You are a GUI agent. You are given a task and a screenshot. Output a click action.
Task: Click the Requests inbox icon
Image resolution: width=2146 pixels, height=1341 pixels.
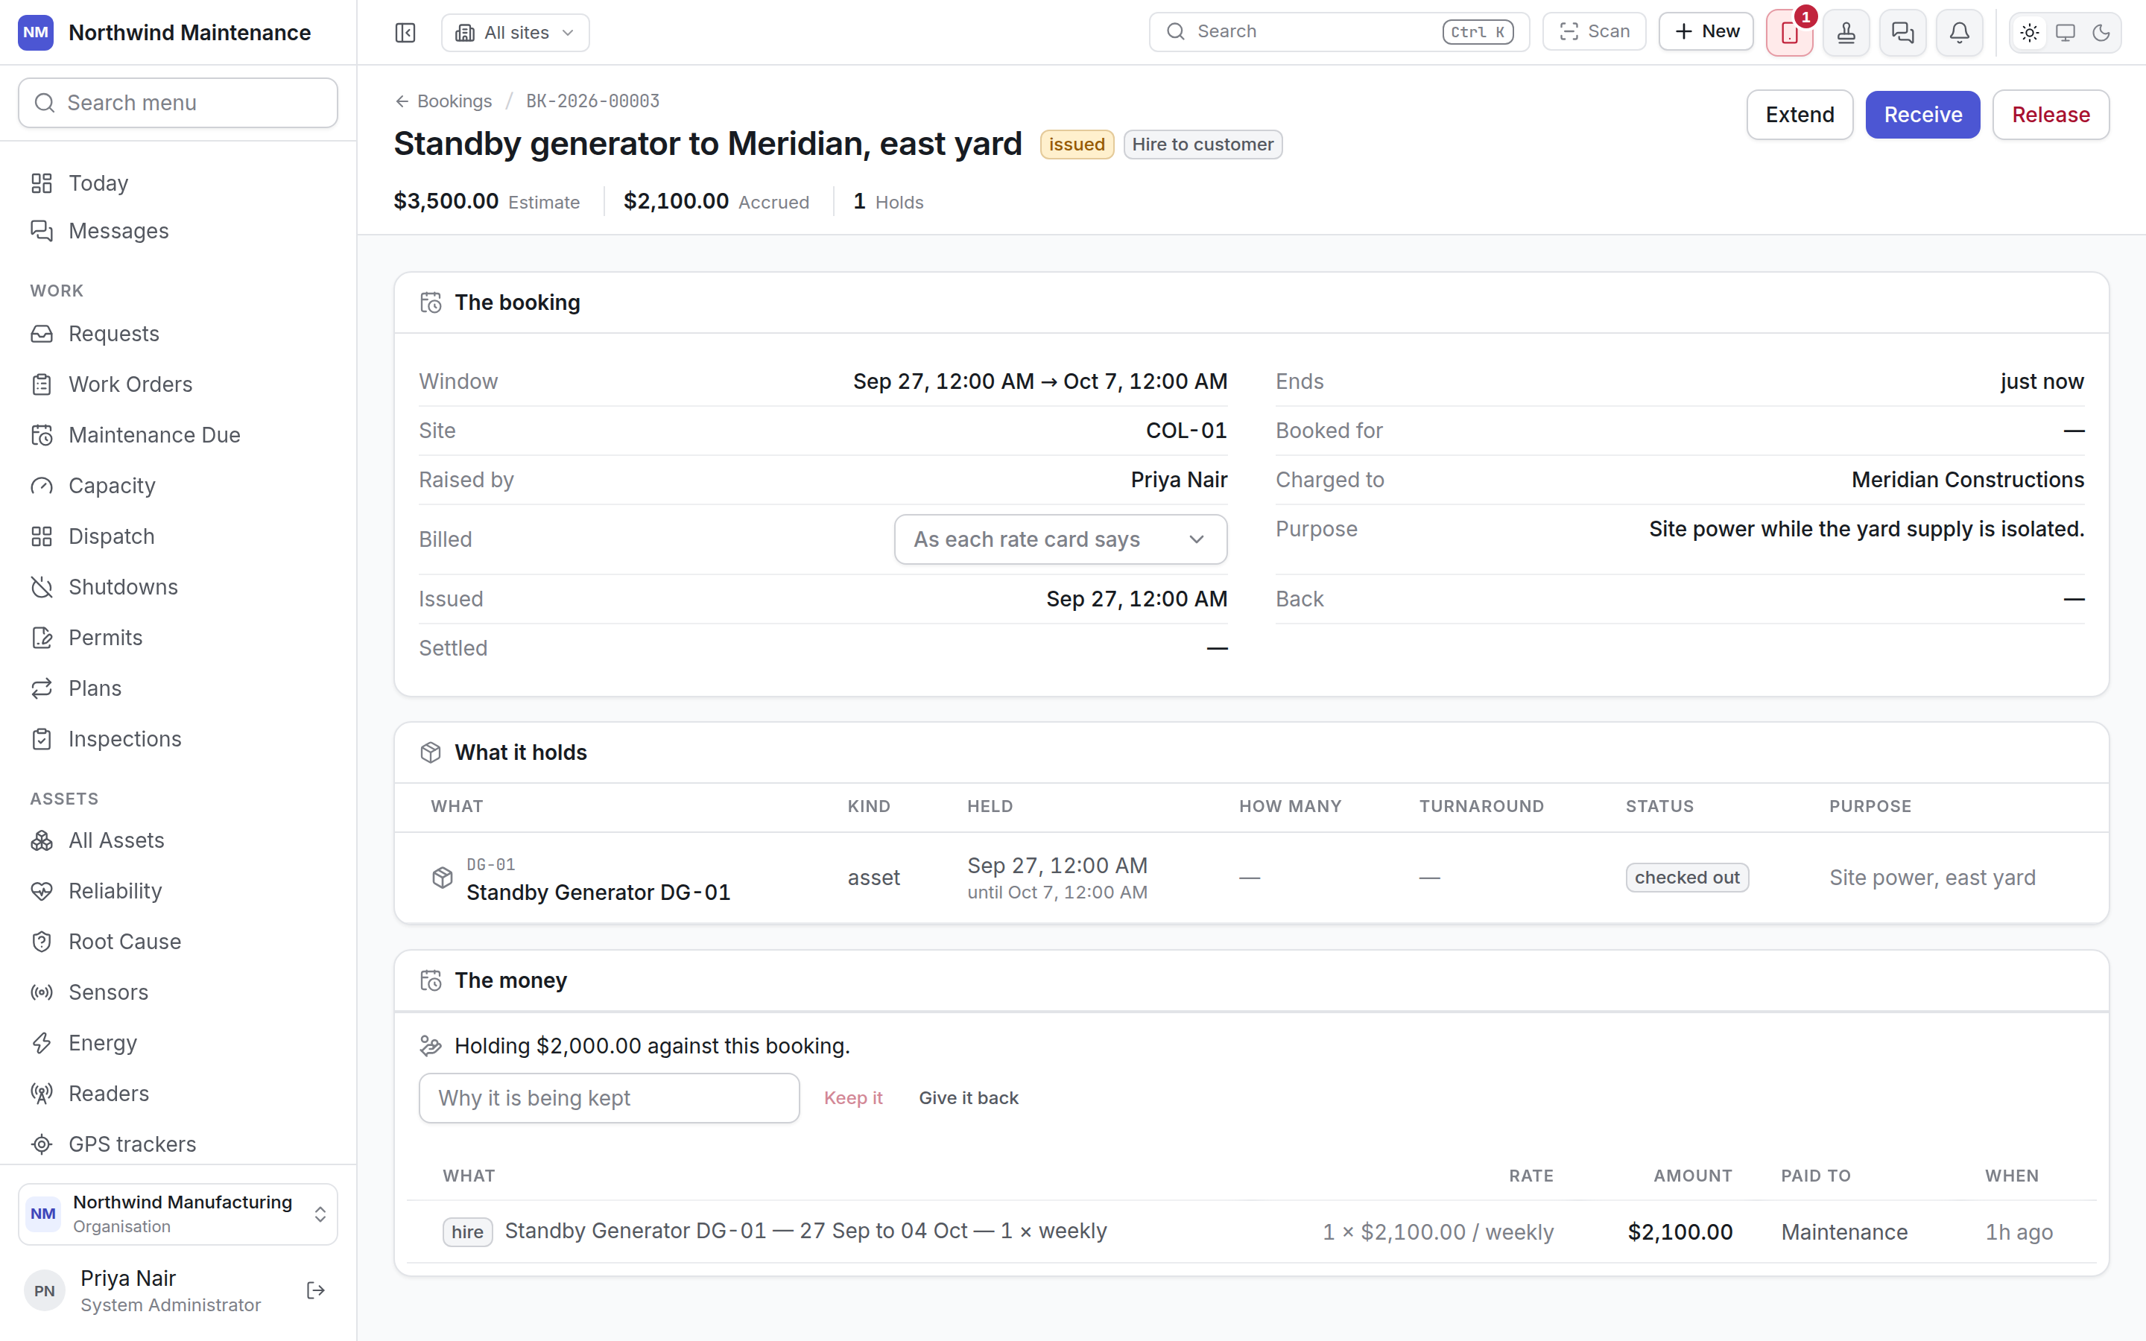click(x=42, y=334)
